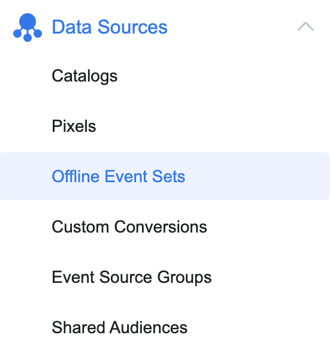Pick Shared Audiences in the navigation list
This screenshot has height=350, width=332.
[x=119, y=327]
